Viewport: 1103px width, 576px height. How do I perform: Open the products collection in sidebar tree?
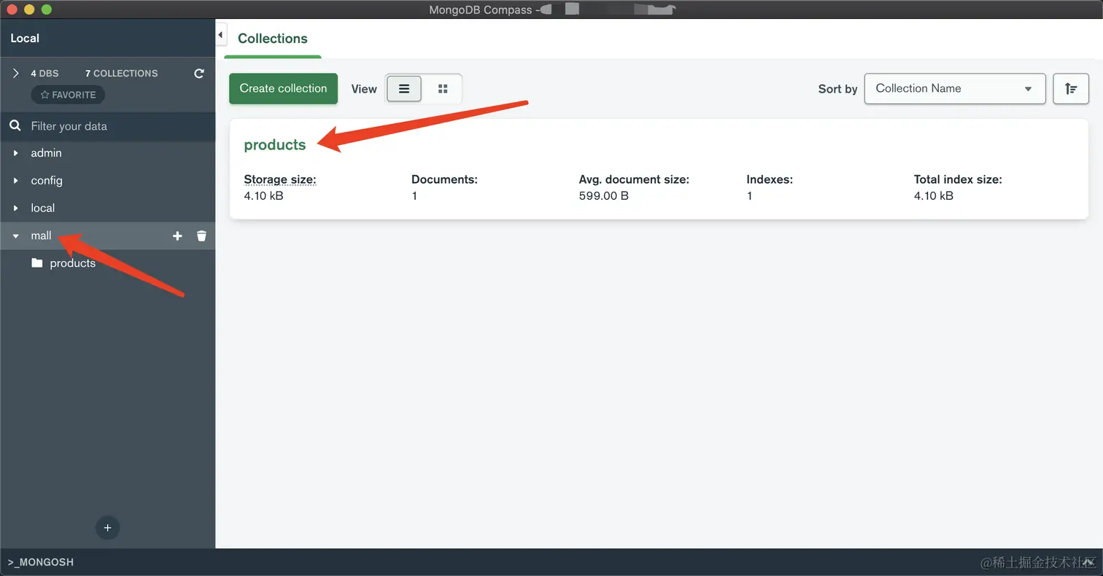tap(72, 263)
